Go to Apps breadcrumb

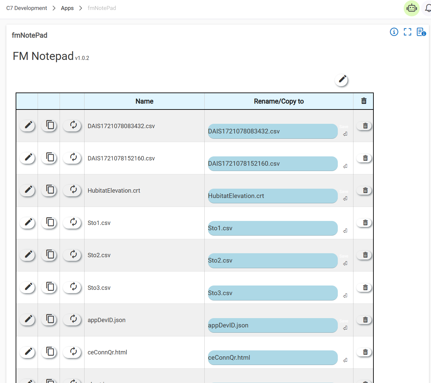tap(67, 8)
